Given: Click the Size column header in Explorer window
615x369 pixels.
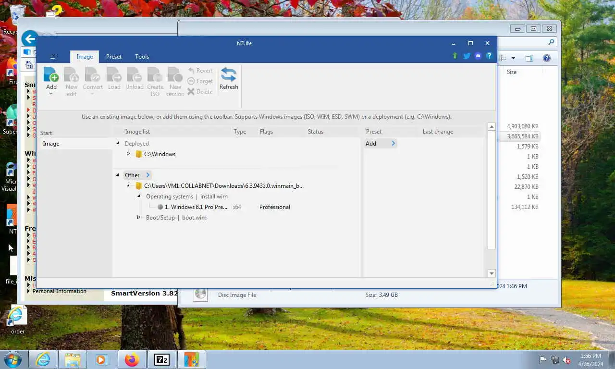Looking at the screenshot, I should 512,72.
